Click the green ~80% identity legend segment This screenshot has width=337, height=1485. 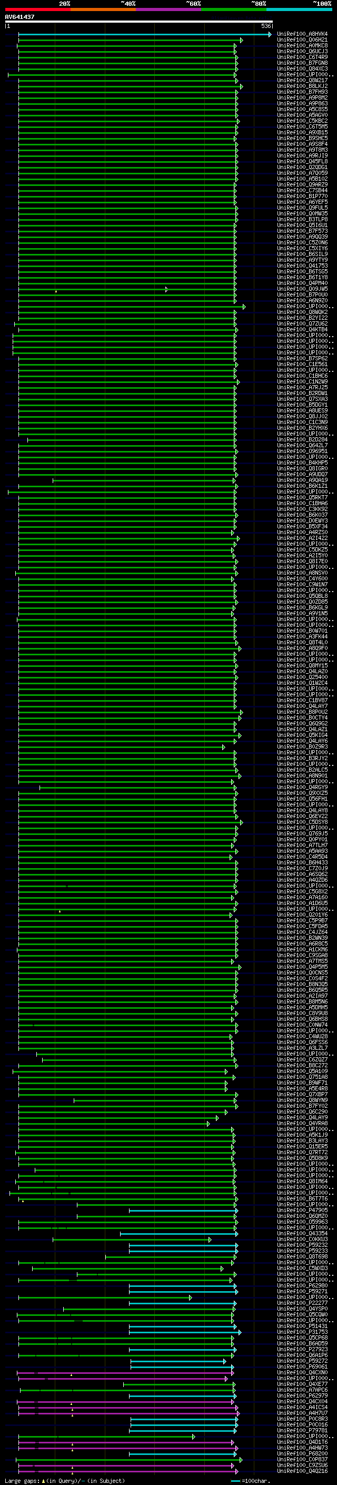pos(234,9)
